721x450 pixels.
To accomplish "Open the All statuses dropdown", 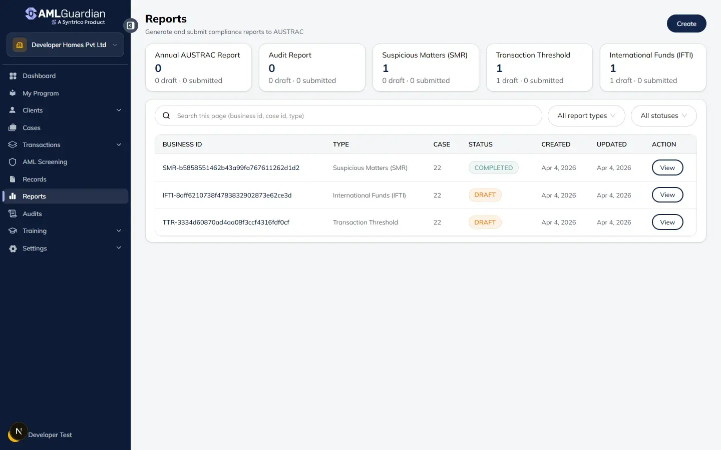I will click(663, 115).
